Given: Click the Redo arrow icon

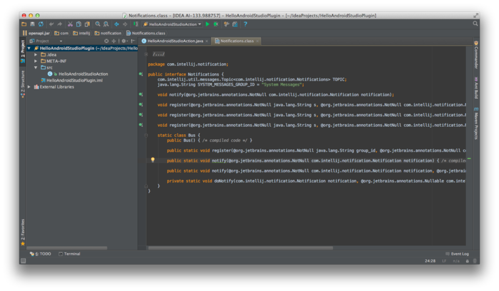Looking at the screenshot, I should [x=59, y=24].
